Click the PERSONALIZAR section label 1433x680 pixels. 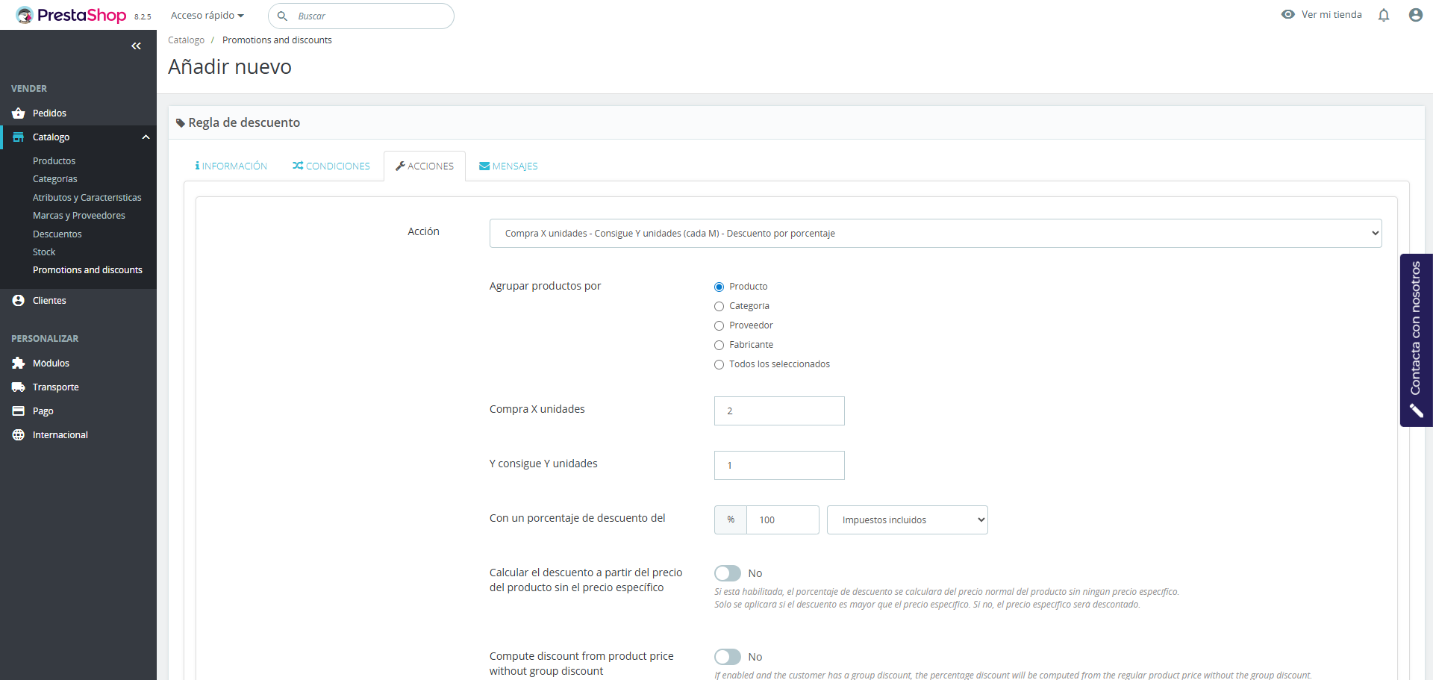click(45, 339)
